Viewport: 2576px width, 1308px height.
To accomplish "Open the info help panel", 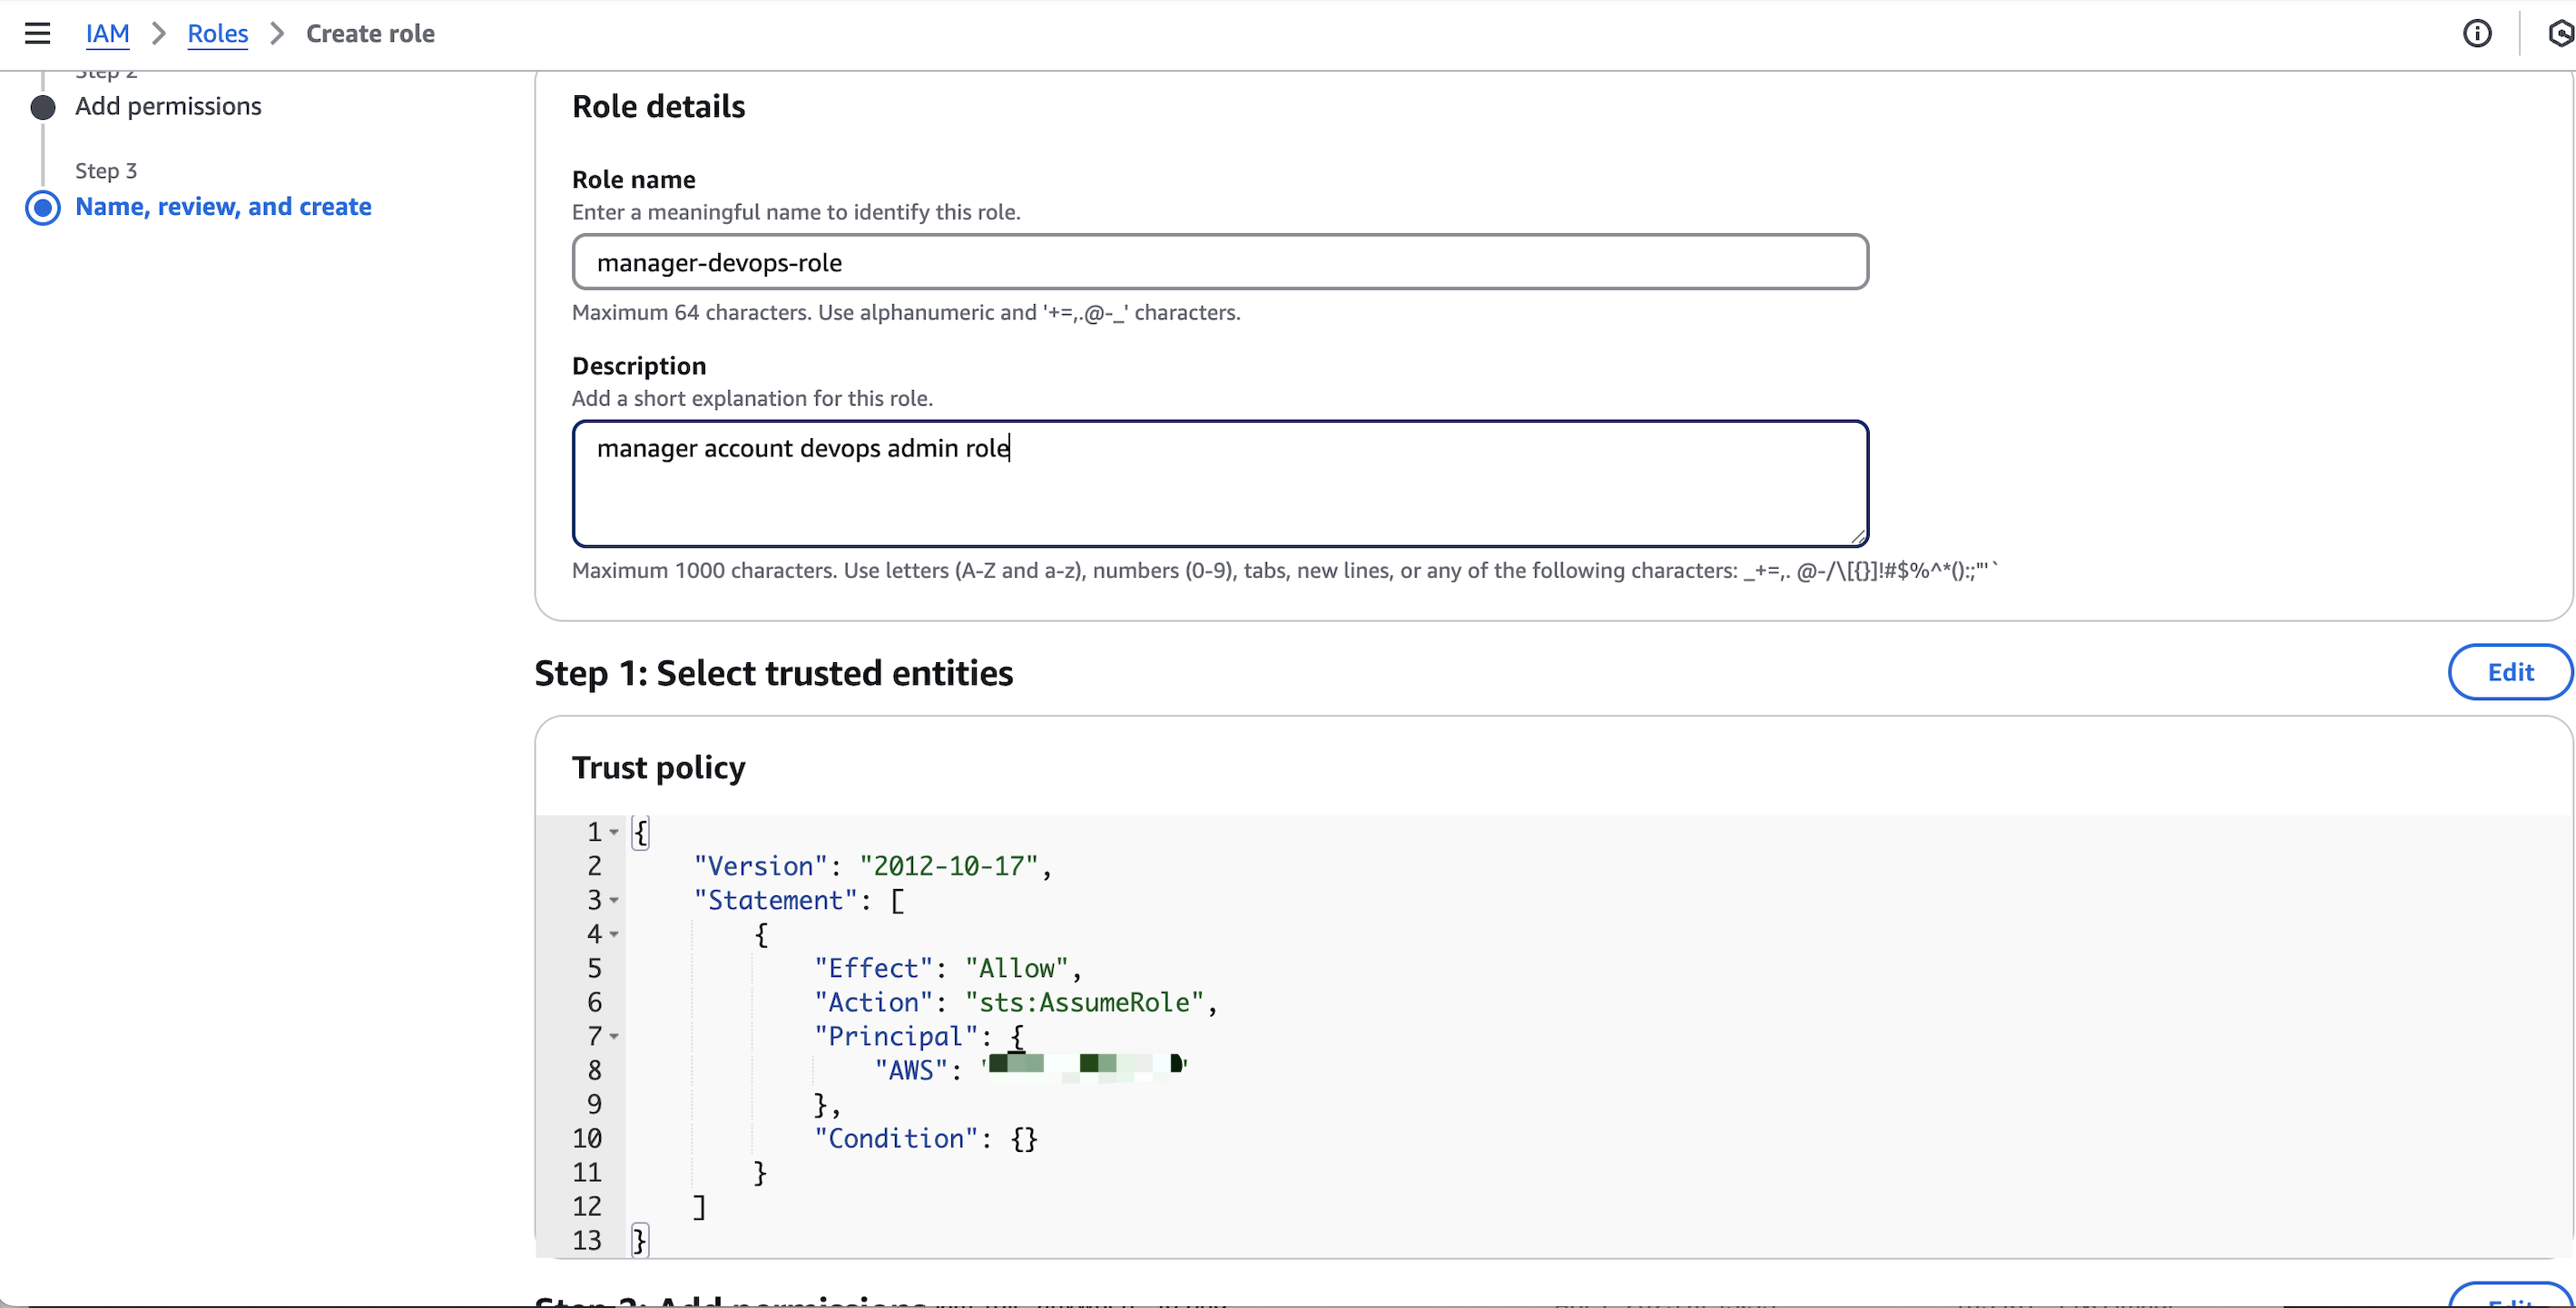I will click(x=2479, y=33).
